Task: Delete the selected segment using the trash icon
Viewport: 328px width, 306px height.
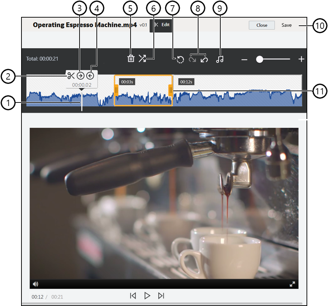Action: tap(131, 59)
